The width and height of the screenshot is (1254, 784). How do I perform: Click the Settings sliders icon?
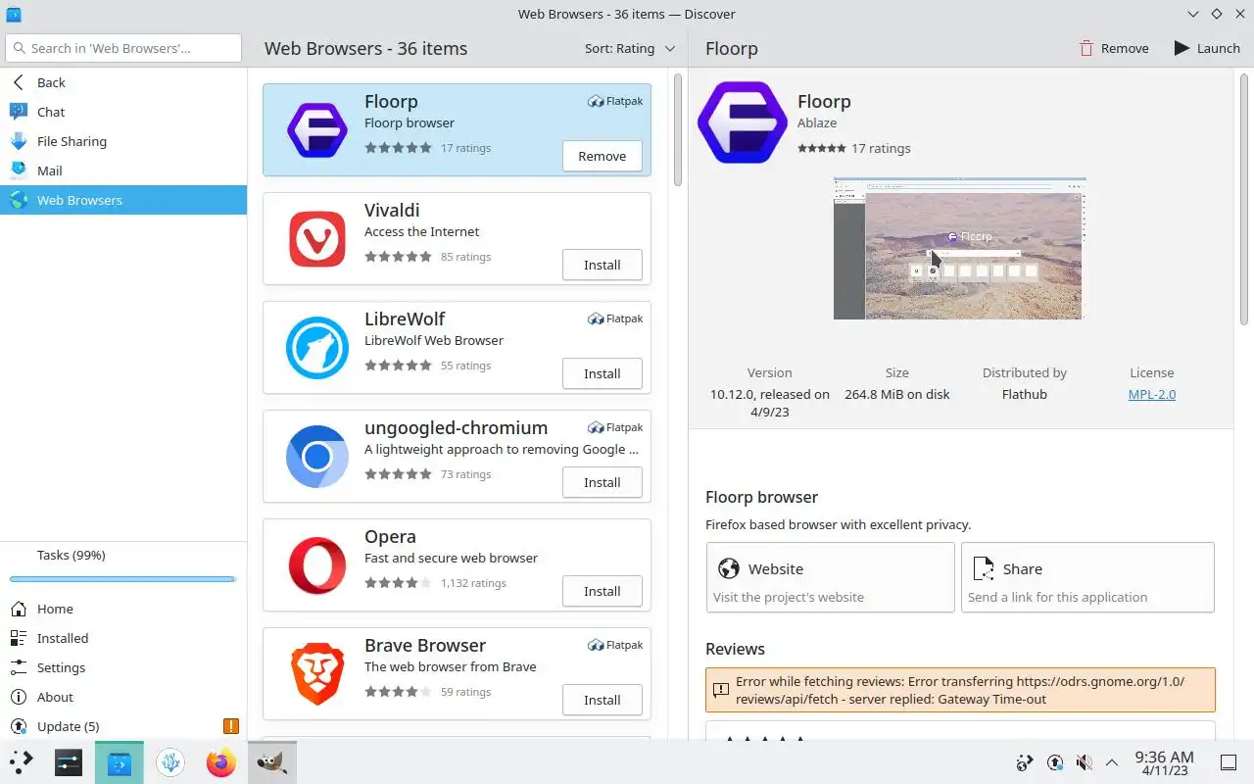(18, 667)
